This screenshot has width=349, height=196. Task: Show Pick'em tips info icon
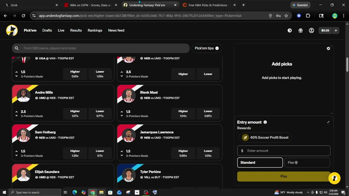[x=217, y=48]
